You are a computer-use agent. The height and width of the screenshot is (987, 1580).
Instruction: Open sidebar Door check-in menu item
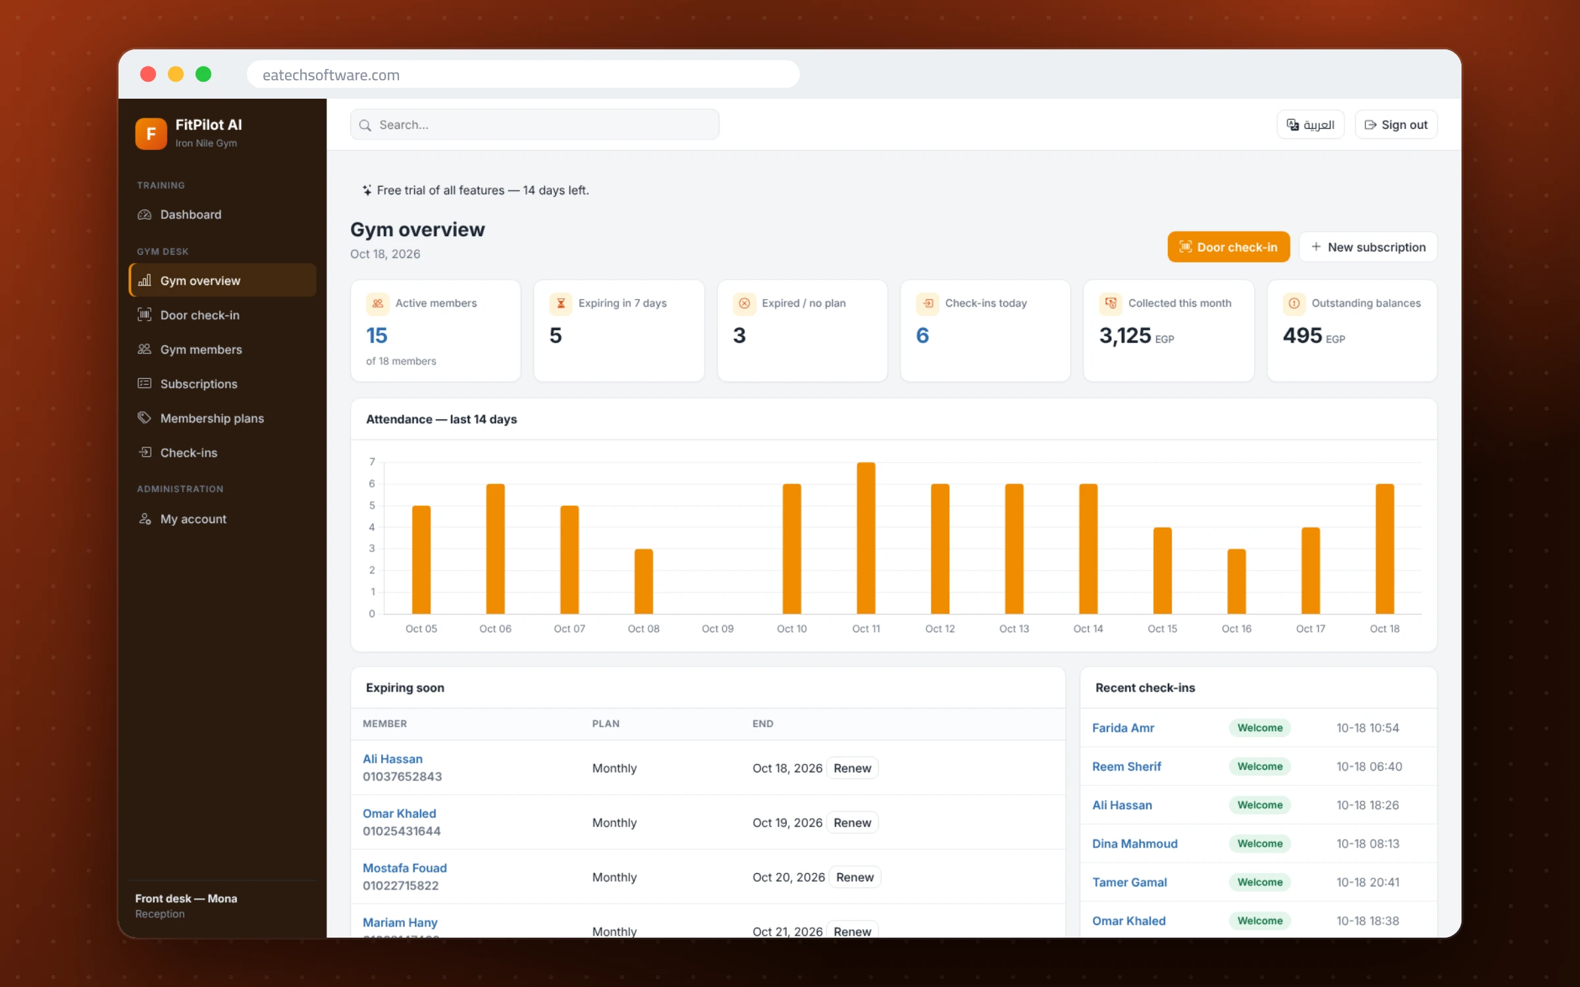click(x=223, y=315)
